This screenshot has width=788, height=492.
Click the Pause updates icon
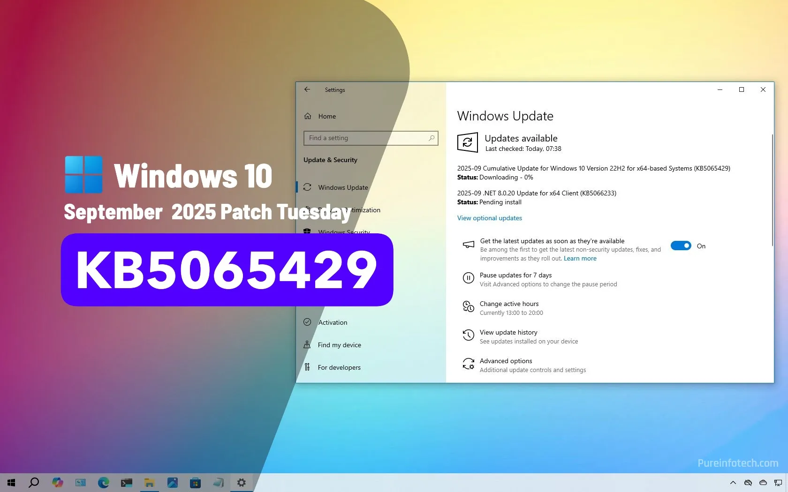(468, 278)
